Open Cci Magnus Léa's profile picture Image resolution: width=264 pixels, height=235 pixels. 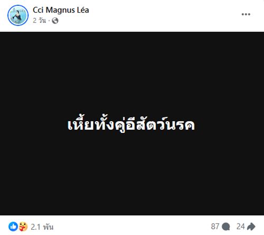(x=18, y=15)
